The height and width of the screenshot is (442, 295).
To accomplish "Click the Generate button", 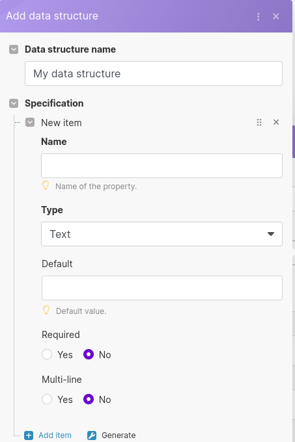I will point(119,435).
